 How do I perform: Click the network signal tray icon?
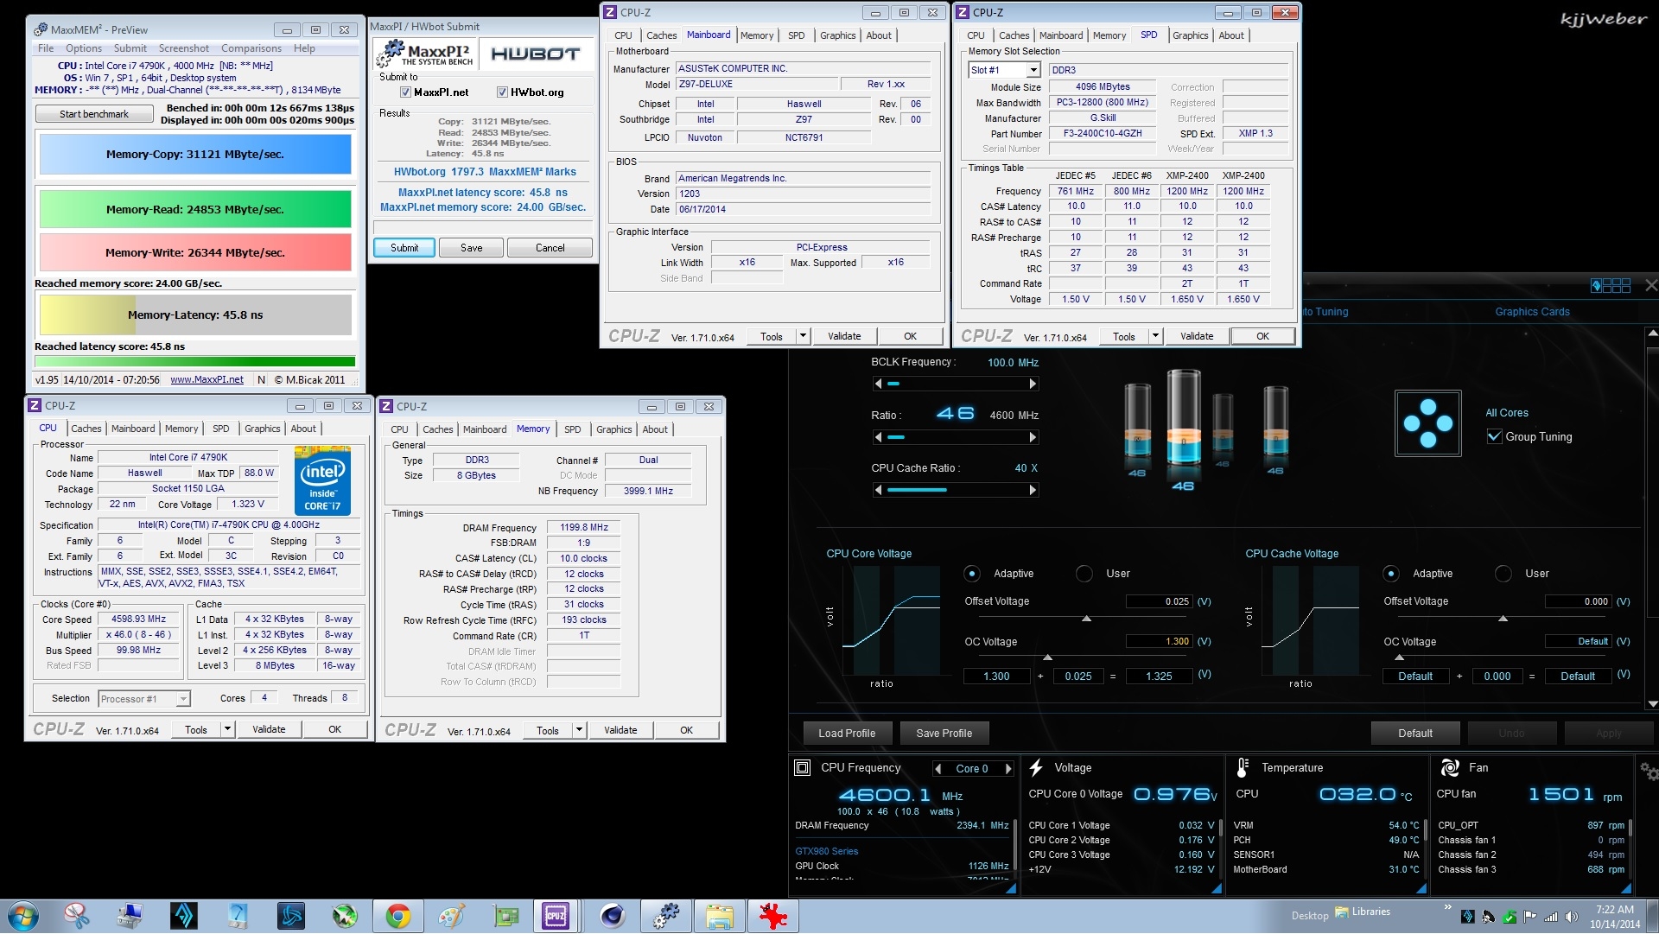(1550, 917)
